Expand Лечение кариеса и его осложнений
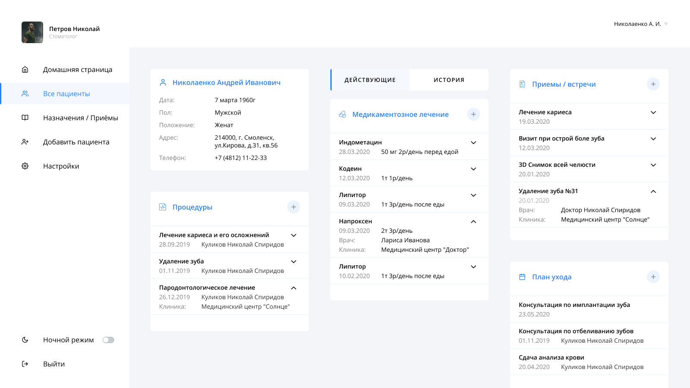This screenshot has width=690, height=388. point(294,235)
